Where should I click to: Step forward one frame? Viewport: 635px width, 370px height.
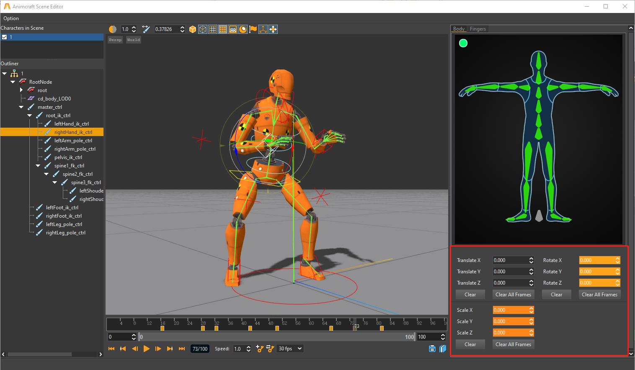pyautogui.click(x=158, y=349)
